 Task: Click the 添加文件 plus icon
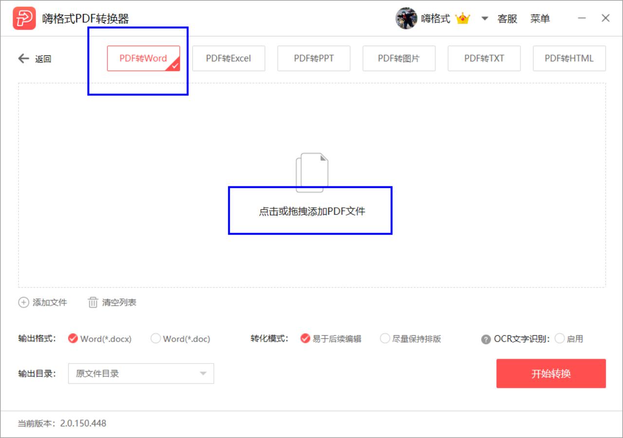click(x=23, y=302)
